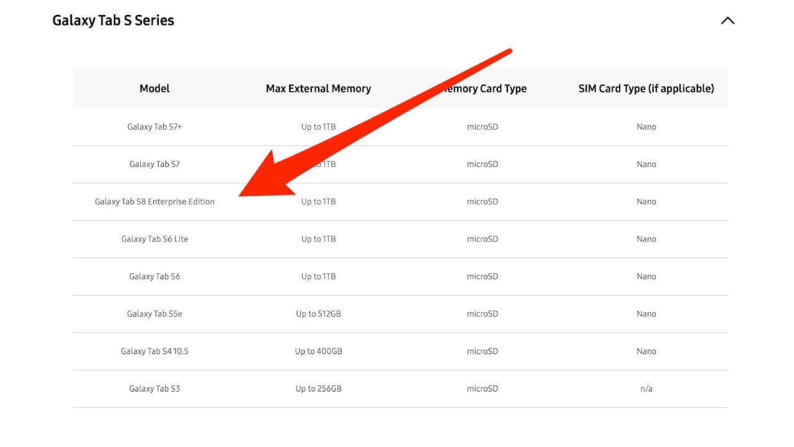Select the Galaxy Tab S6 model cell
794x447 pixels.
point(154,276)
